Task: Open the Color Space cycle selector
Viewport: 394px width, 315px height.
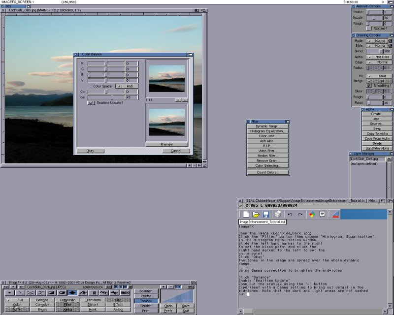Action: click(x=126, y=86)
